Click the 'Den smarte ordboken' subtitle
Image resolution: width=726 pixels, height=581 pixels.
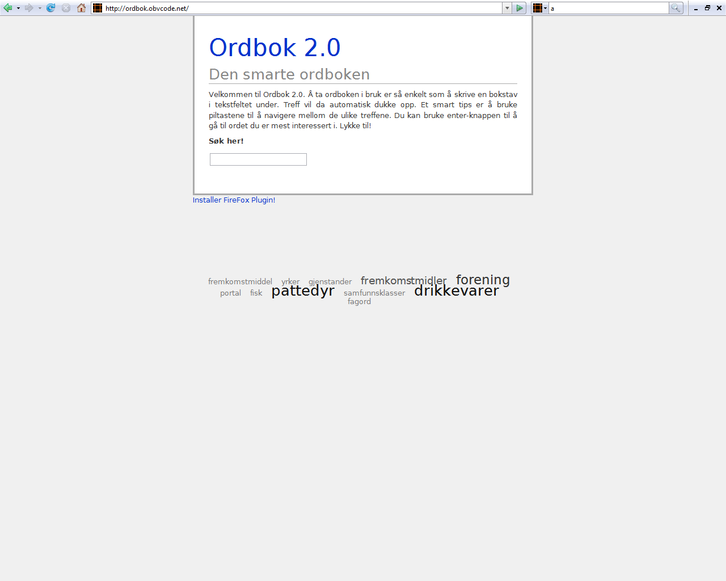tap(289, 74)
